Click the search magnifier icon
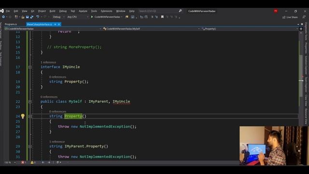309x174 pixels. pyautogui.click(x=180, y=11)
